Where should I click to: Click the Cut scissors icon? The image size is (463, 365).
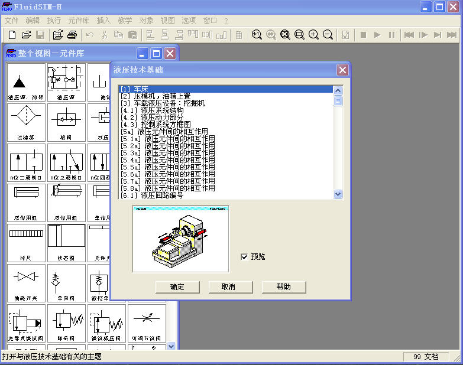click(104, 35)
